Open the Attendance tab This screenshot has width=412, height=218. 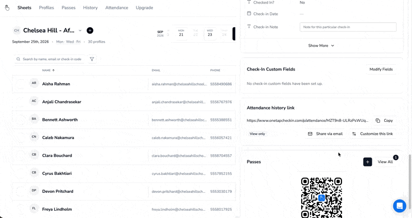(117, 8)
